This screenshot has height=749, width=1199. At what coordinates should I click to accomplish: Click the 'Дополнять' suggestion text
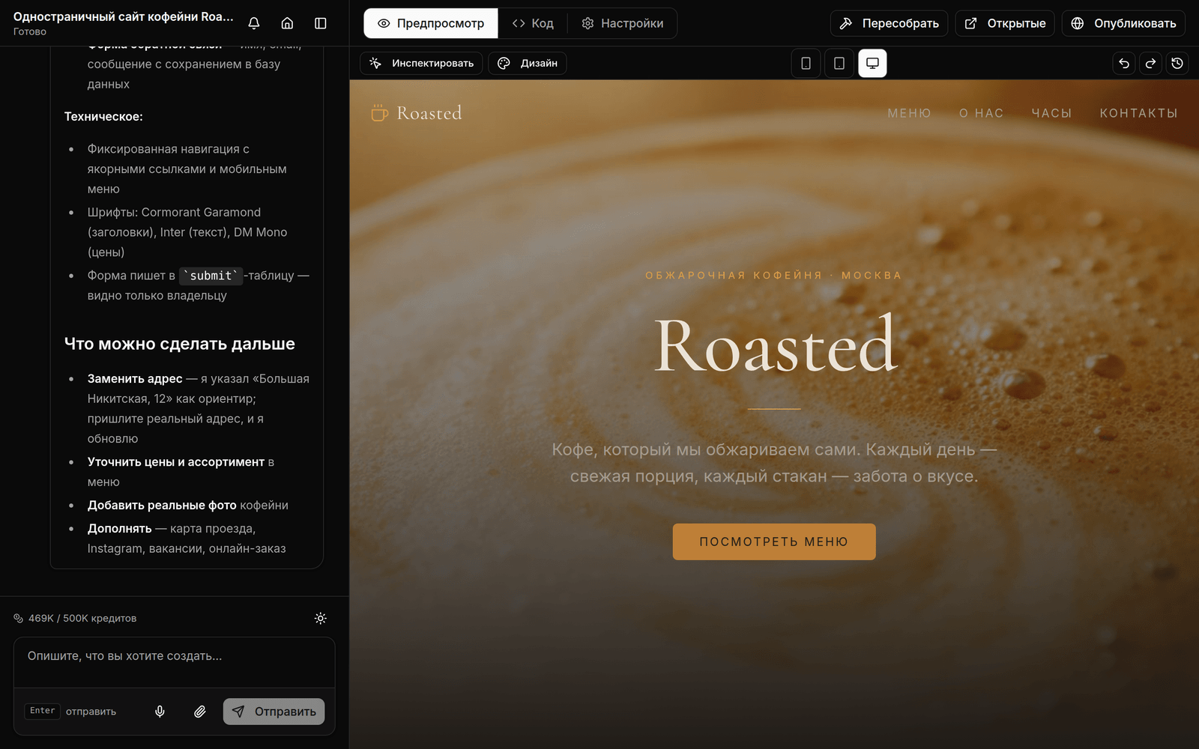[120, 529]
